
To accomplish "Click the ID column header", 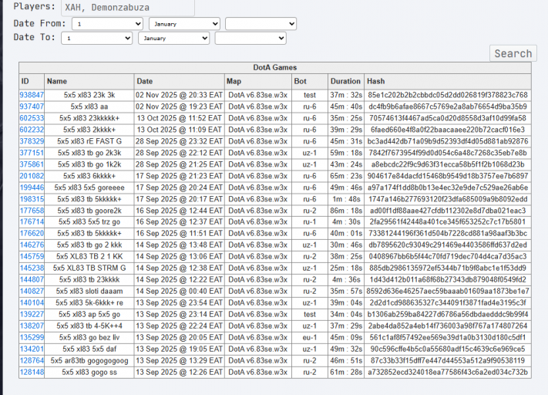I will click(x=32, y=81).
